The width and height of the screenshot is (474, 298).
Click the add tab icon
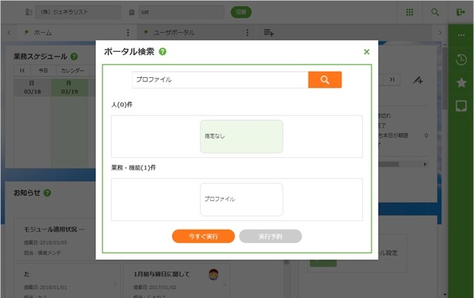269,33
